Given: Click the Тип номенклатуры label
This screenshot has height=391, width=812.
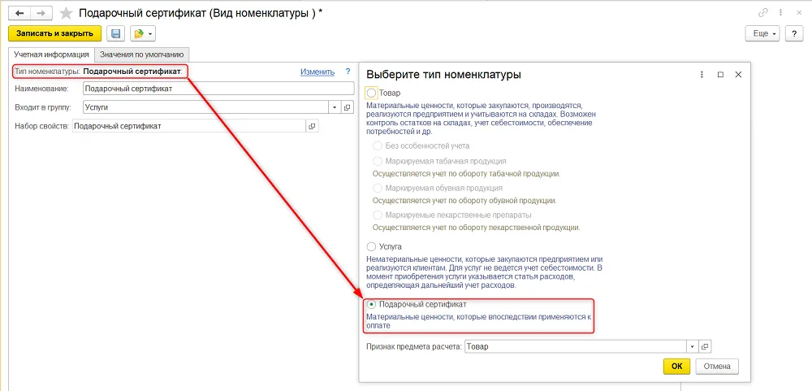Looking at the screenshot, I should click(48, 72).
